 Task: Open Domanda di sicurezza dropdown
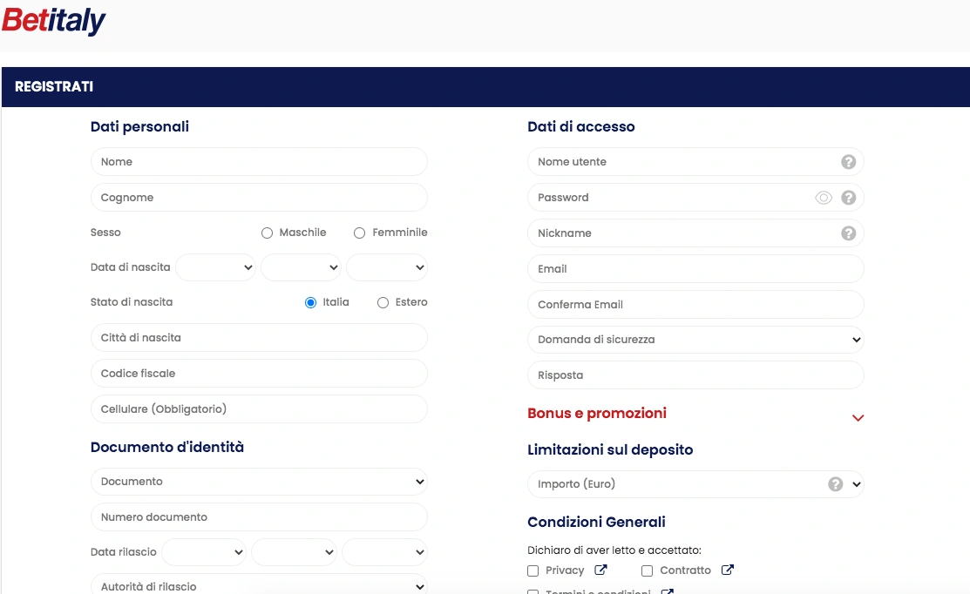click(x=695, y=340)
